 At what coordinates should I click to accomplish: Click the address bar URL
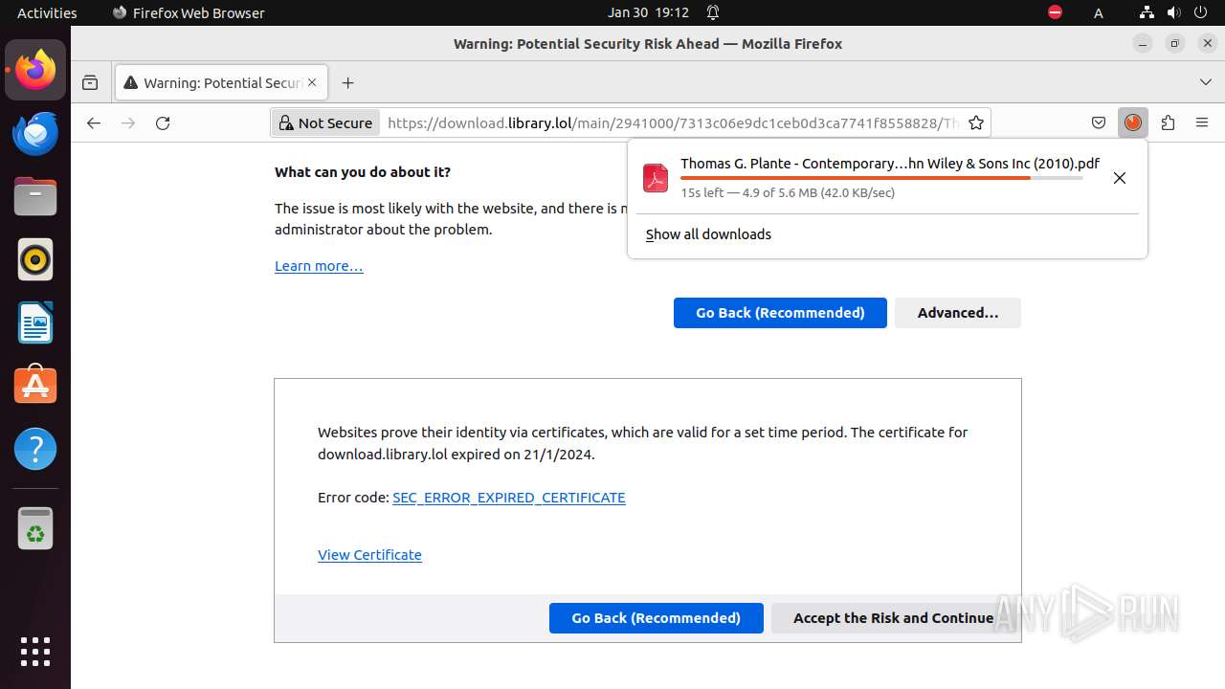[x=672, y=122]
